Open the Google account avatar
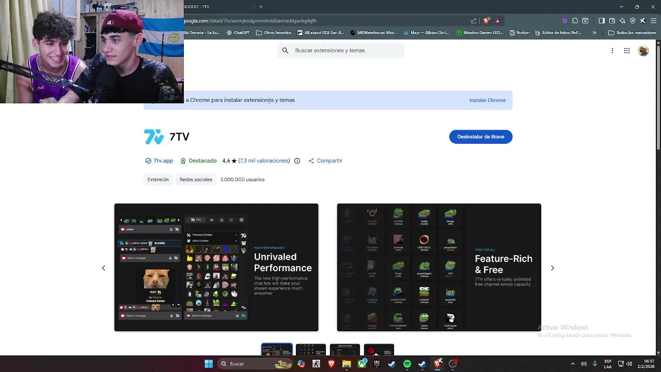The image size is (661, 372). (643, 51)
